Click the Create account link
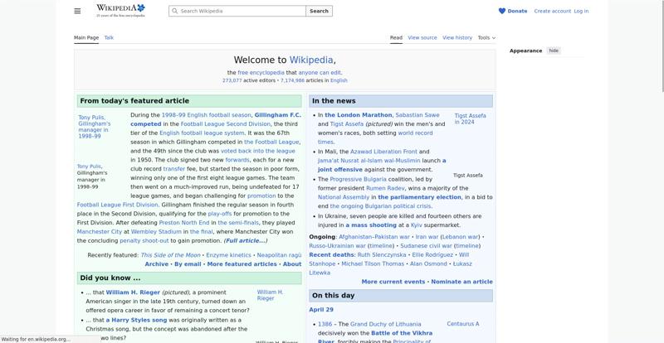This screenshot has width=664, height=343. click(x=552, y=11)
